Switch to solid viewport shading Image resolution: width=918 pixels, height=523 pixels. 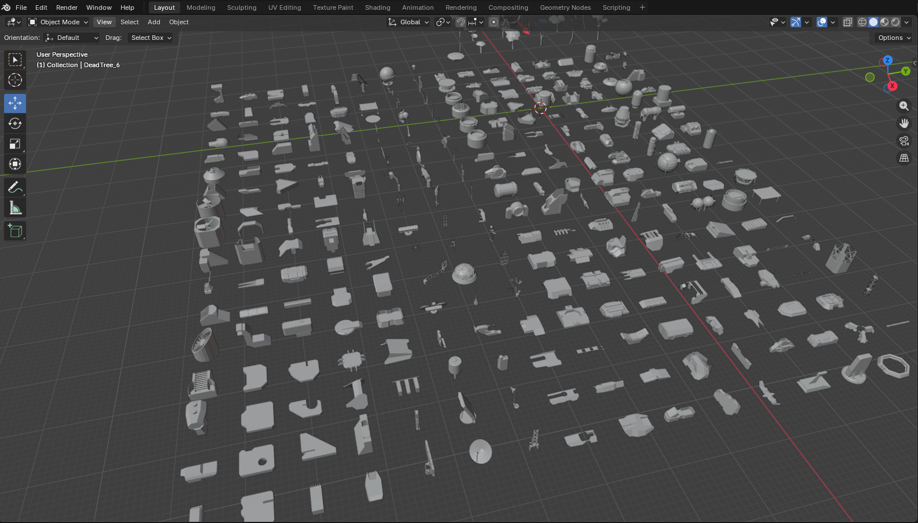tap(873, 22)
